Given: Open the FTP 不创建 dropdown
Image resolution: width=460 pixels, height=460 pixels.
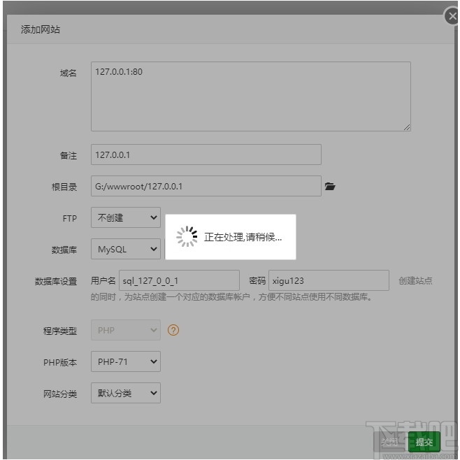Looking at the screenshot, I should click(126, 217).
